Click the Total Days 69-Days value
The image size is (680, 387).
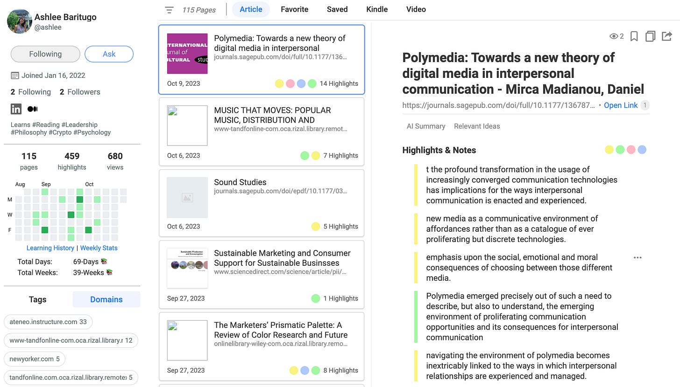coord(90,262)
